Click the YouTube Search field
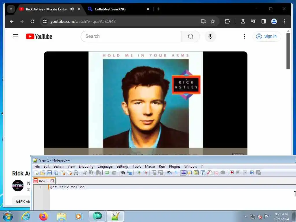 pyautogui.click(x=131, y=36)
